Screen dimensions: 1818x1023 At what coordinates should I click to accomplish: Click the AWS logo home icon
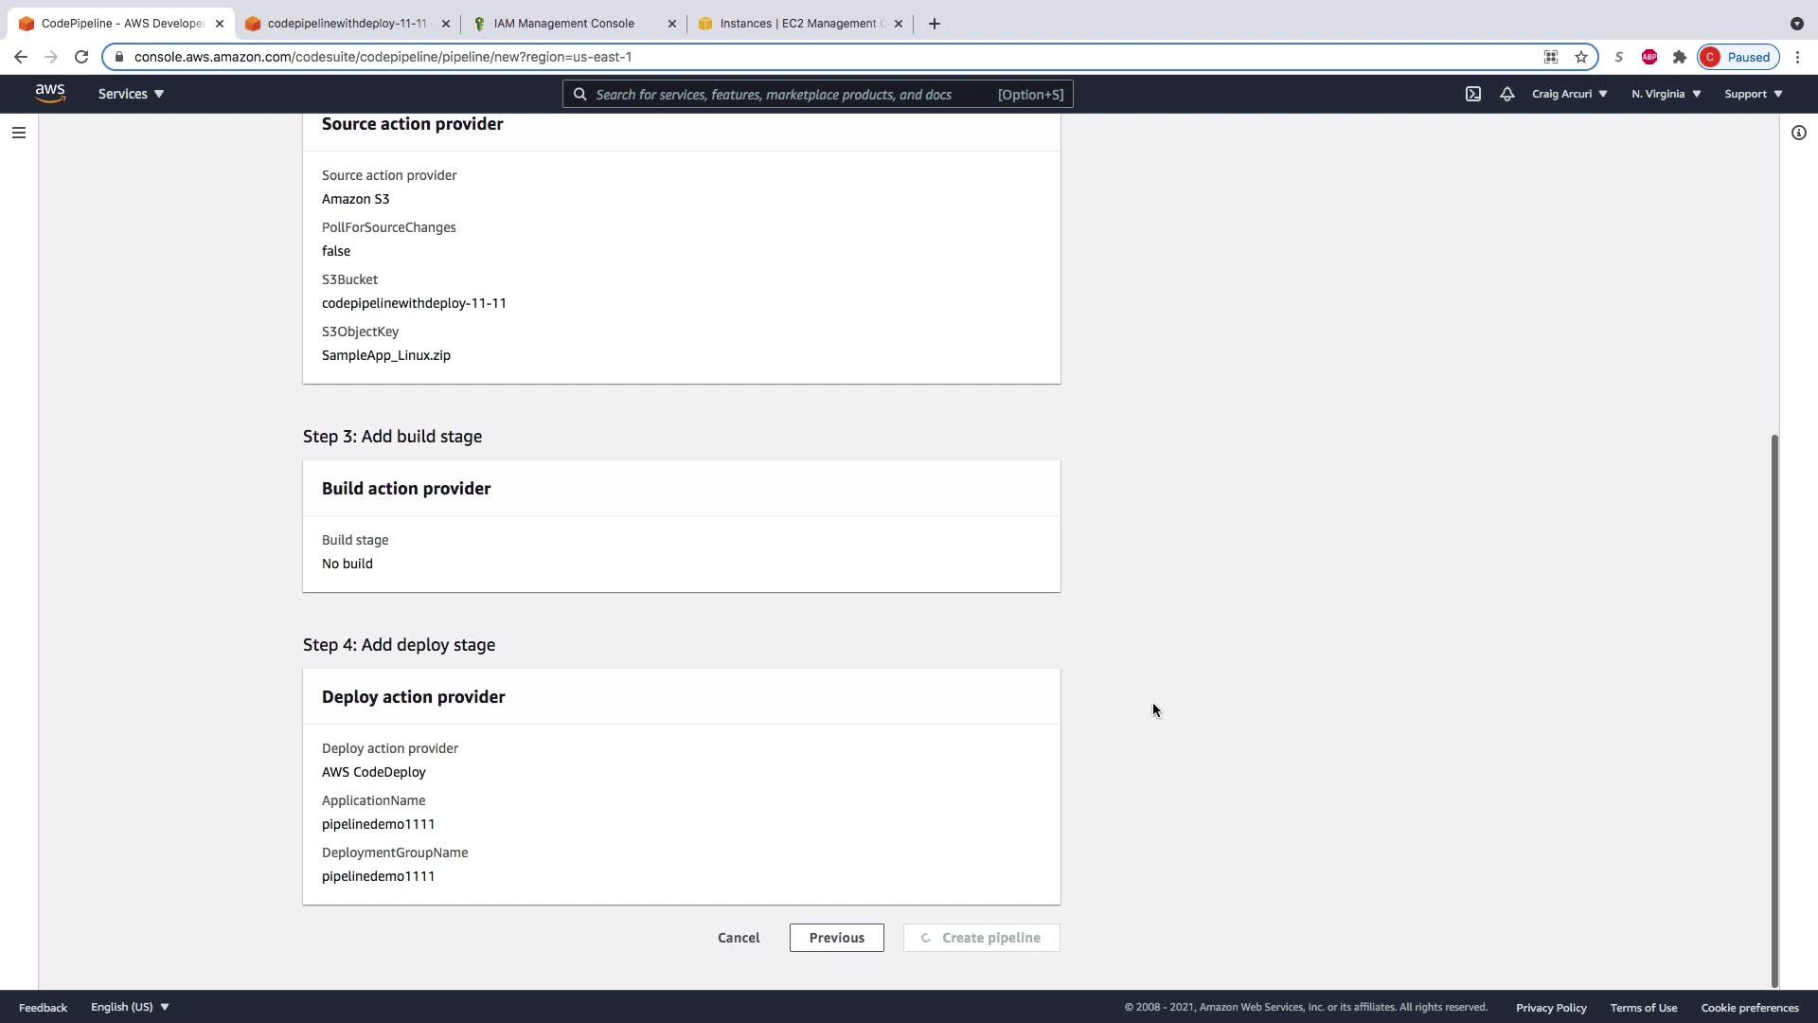[x=50, y=93]
